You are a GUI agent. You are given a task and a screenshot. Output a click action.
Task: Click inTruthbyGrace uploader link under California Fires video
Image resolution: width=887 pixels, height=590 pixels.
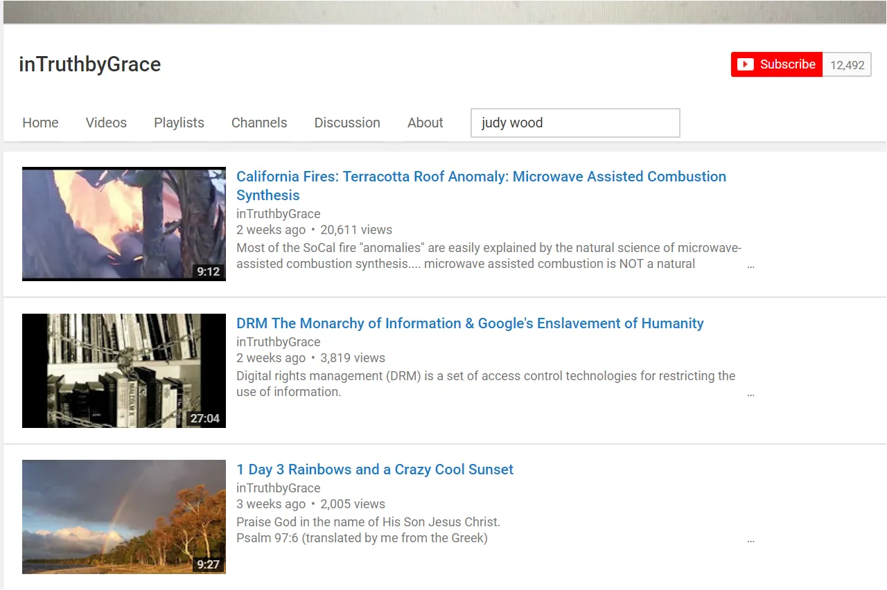(x=279, y=214)
